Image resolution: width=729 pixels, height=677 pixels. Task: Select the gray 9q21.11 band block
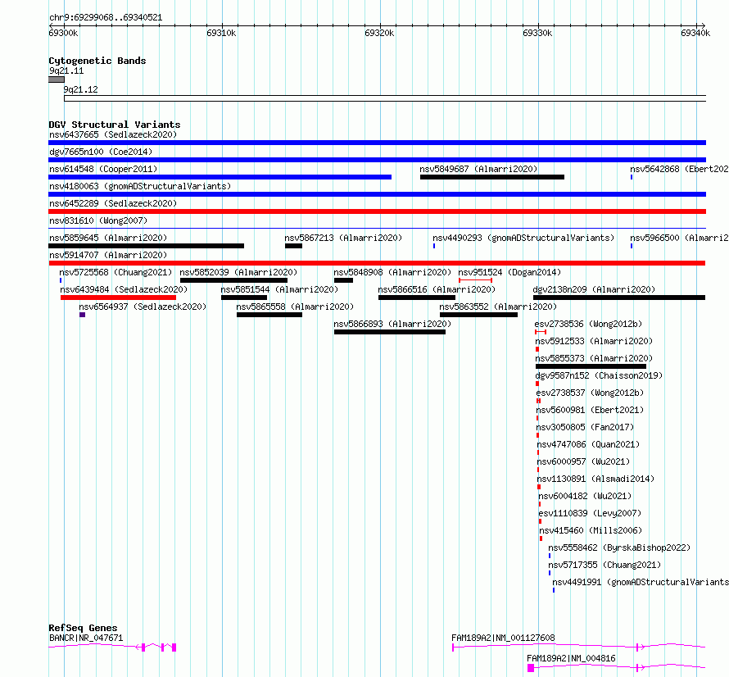[x=57, y=80]
